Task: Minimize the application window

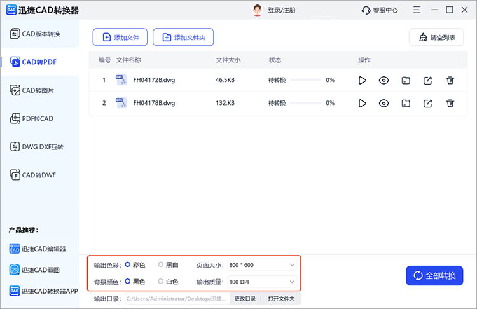Action: coord(434,10)
